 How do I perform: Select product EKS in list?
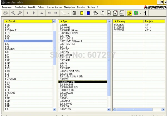pos(28,68)
